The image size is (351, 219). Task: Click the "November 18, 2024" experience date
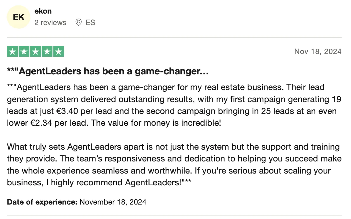click(113, 202)
